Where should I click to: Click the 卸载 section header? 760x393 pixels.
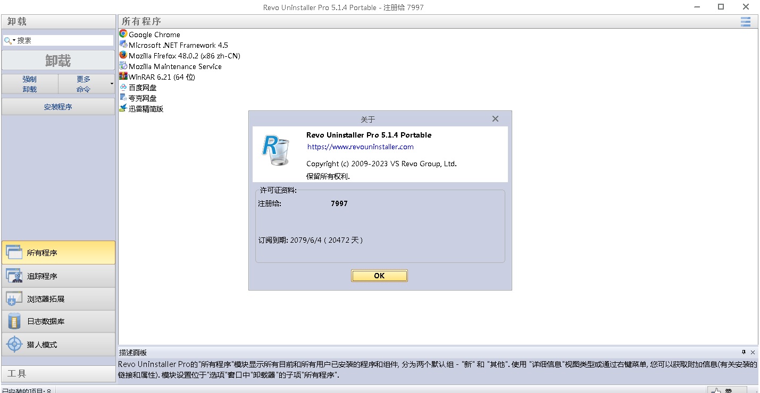pos(59,21)
